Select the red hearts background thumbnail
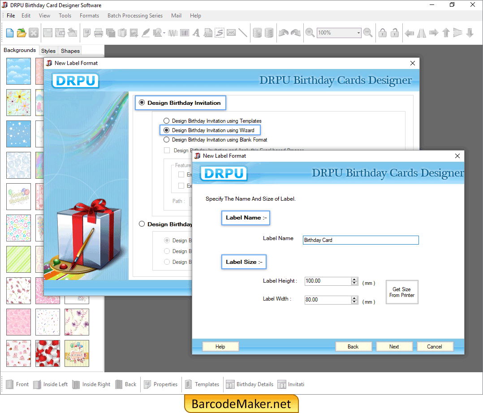Viewport: 483px width, 413px height. 47,353
